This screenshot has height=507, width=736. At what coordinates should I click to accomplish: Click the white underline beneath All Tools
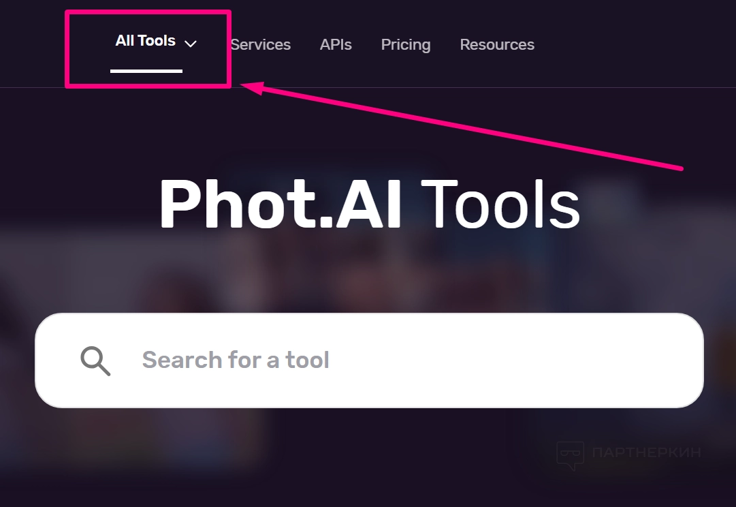(x=146, y=70)
